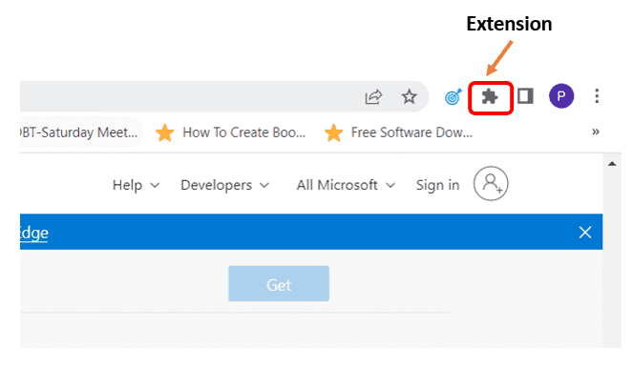Open Free Software Dow... bookmark
The width and height of the screenshot is (633, 366).
click(398, 132)
